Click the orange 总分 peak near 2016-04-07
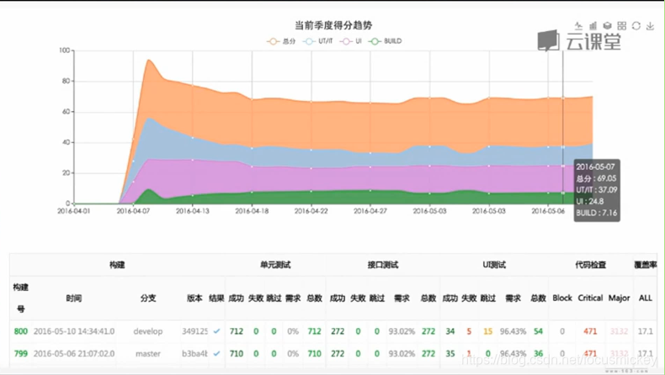 click(149, 61)
